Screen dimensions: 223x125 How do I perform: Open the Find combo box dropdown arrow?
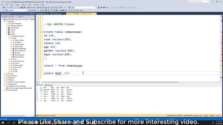pyautogui.click(x=95, y=8)
